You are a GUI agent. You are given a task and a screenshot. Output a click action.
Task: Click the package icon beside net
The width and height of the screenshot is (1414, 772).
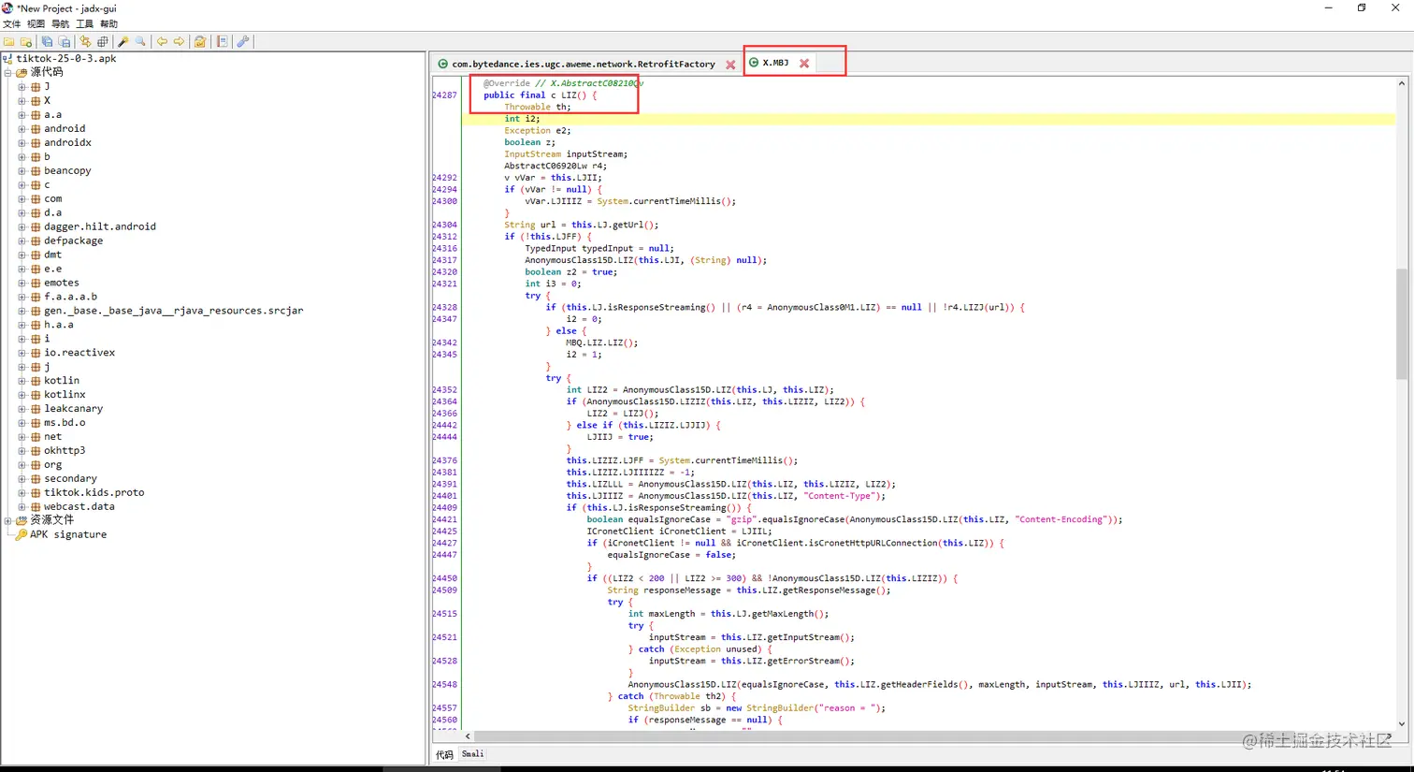click(x=36, y=437)
